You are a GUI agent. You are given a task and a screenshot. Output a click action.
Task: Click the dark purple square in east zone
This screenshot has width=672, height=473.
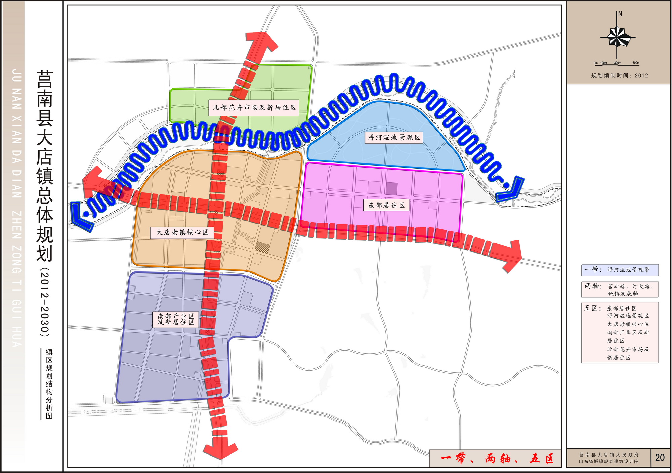point(391,189)
